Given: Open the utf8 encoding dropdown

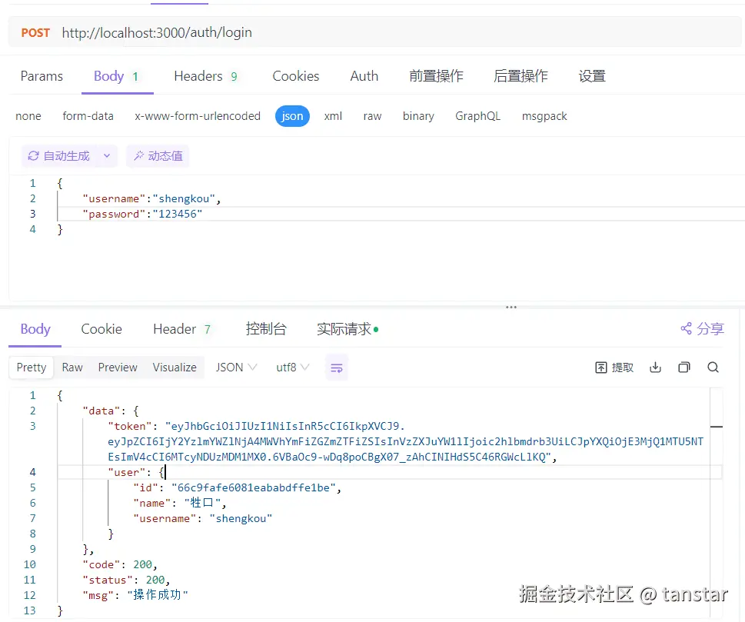Looking at the screenshot, I should click(293, 368).
